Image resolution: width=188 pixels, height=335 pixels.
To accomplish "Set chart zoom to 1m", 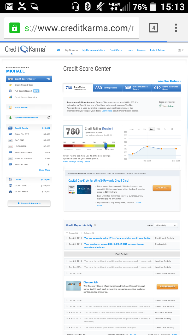I will (x=138, y=129).
